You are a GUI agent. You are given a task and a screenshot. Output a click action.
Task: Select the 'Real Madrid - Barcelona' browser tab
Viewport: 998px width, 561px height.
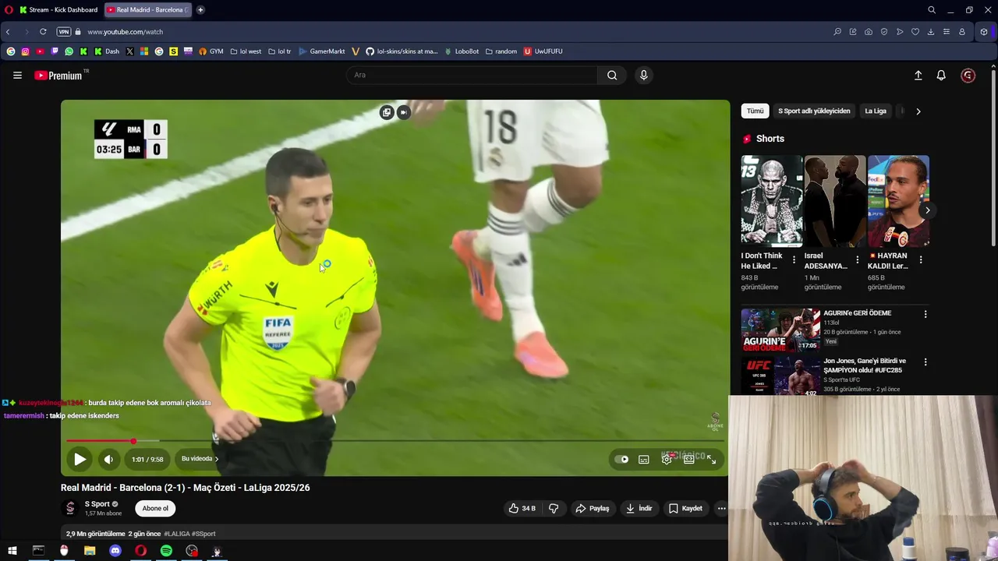(148, 10)
